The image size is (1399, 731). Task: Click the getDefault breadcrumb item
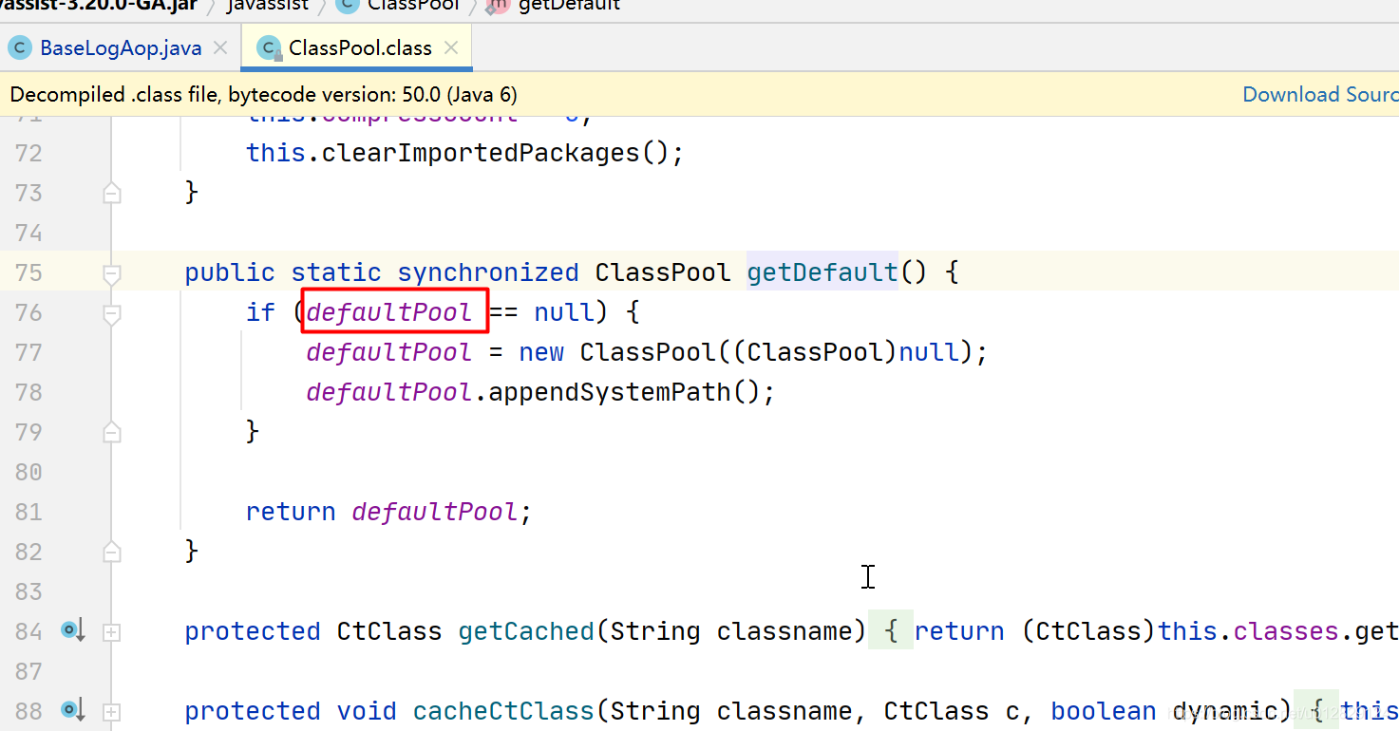point(569,6)
